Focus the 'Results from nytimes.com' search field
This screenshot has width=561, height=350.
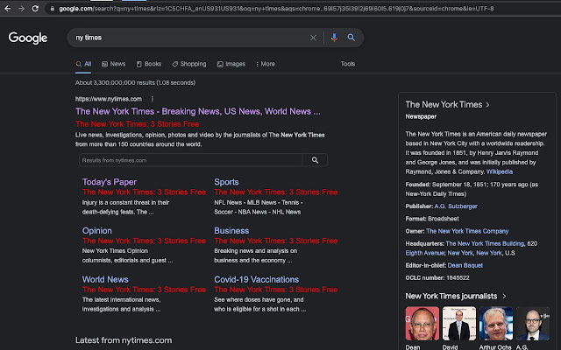[x=191, y=160]
